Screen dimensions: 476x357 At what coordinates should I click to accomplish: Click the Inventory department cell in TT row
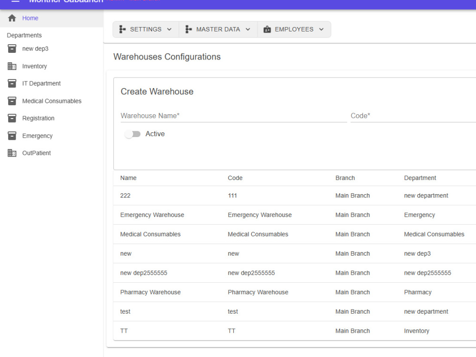tap(416, 331)
